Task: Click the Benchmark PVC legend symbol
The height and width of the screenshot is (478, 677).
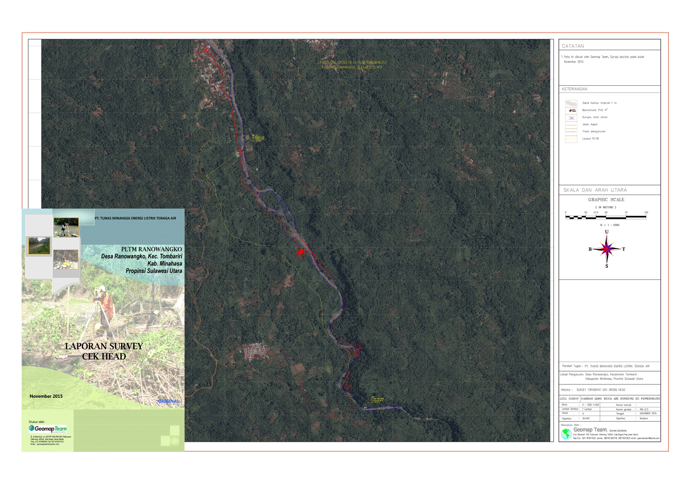Action: point(572,110)
